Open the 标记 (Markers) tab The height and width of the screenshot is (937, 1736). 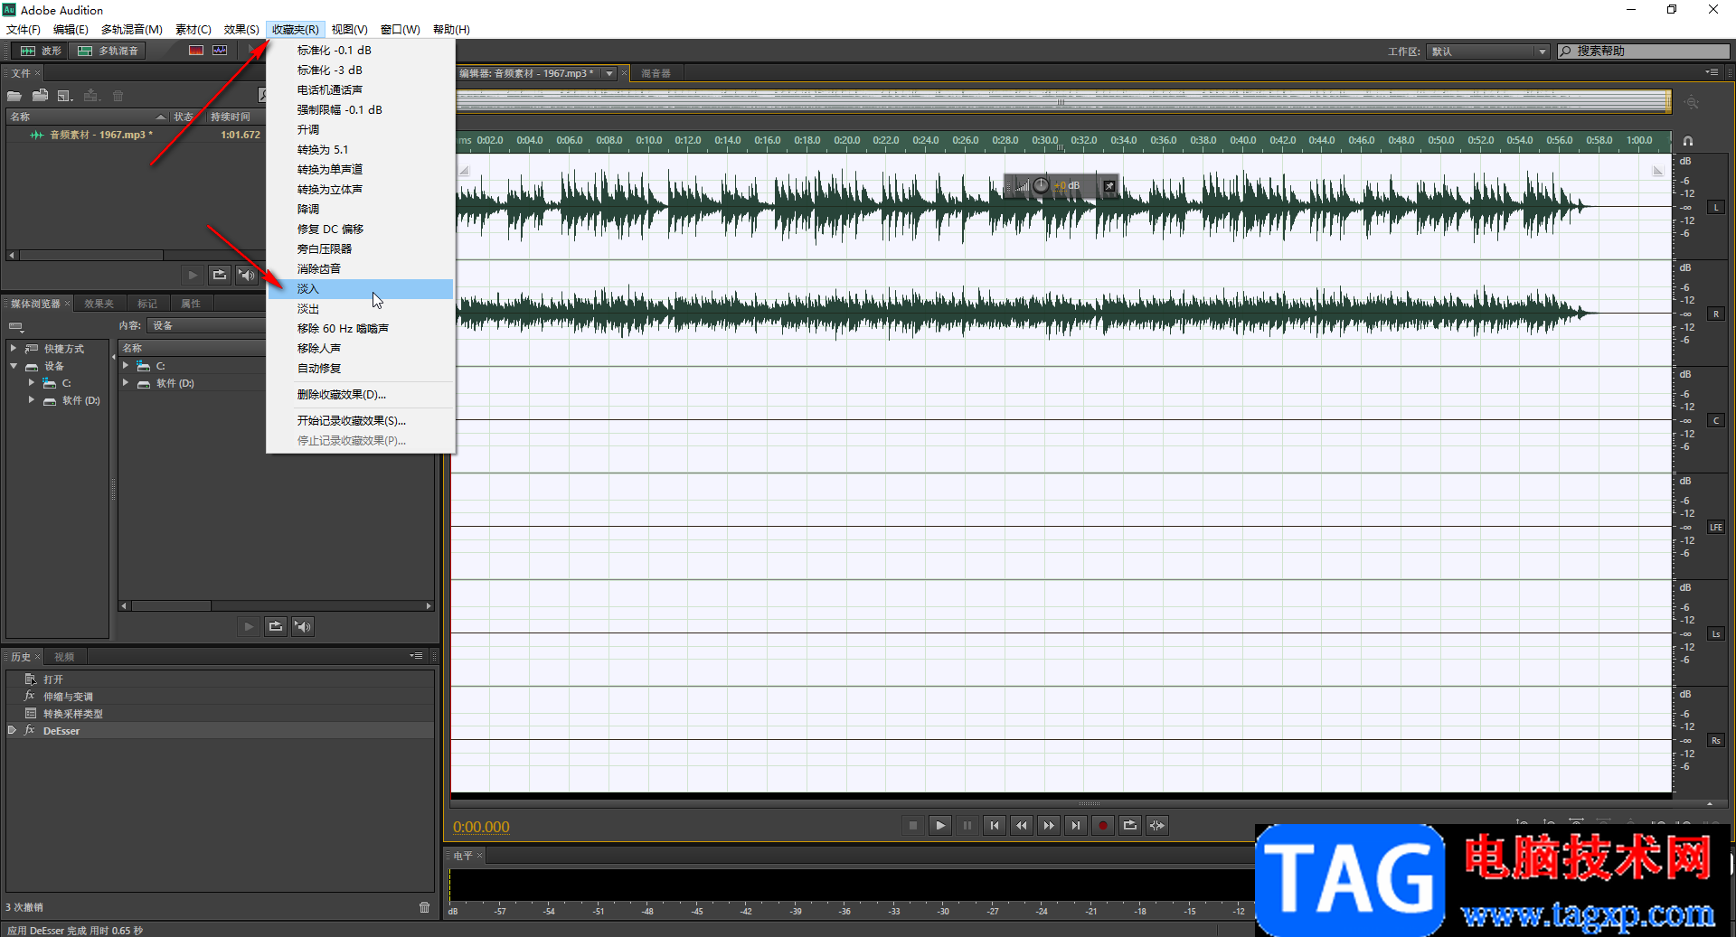pyautogui.click(x=147, y=304)
